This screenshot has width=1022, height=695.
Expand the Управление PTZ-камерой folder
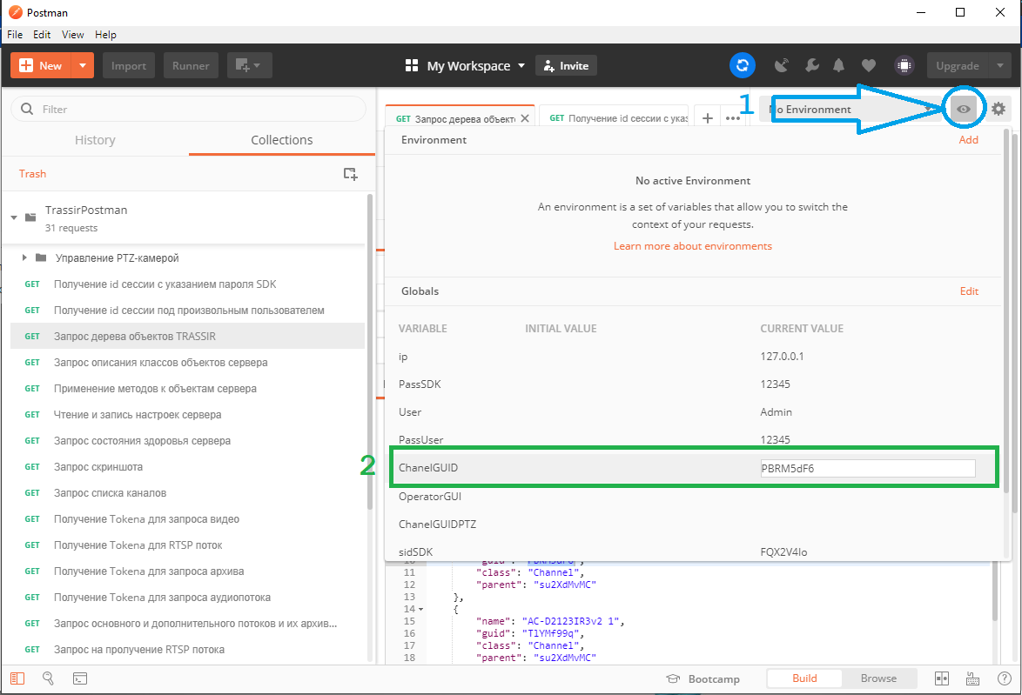pyautogui.click(x=24, y=258)
